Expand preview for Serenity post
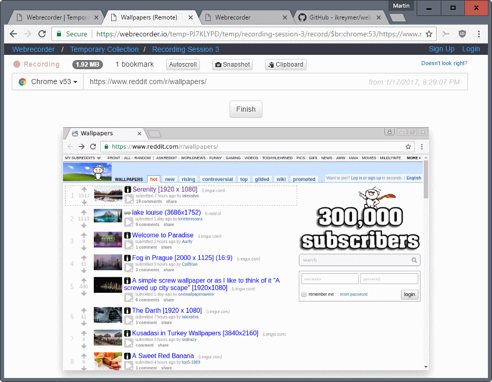 click(x=129, y=199)
